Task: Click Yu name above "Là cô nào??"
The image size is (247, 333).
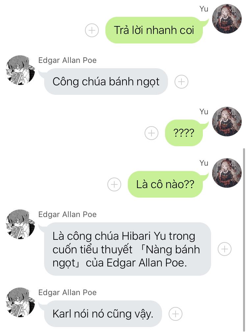Action: 204,163
